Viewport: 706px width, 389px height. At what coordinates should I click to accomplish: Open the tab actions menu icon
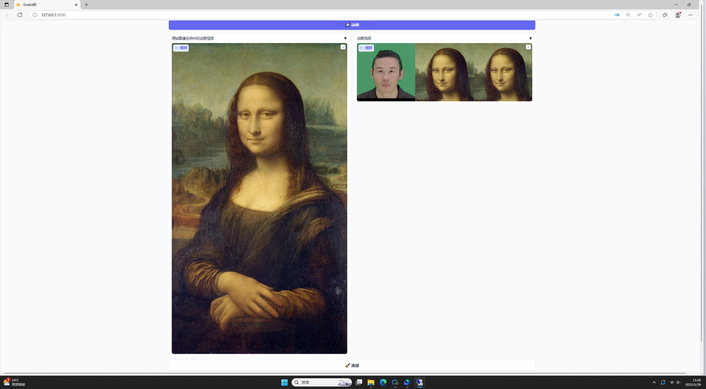[x=7, y=4]
